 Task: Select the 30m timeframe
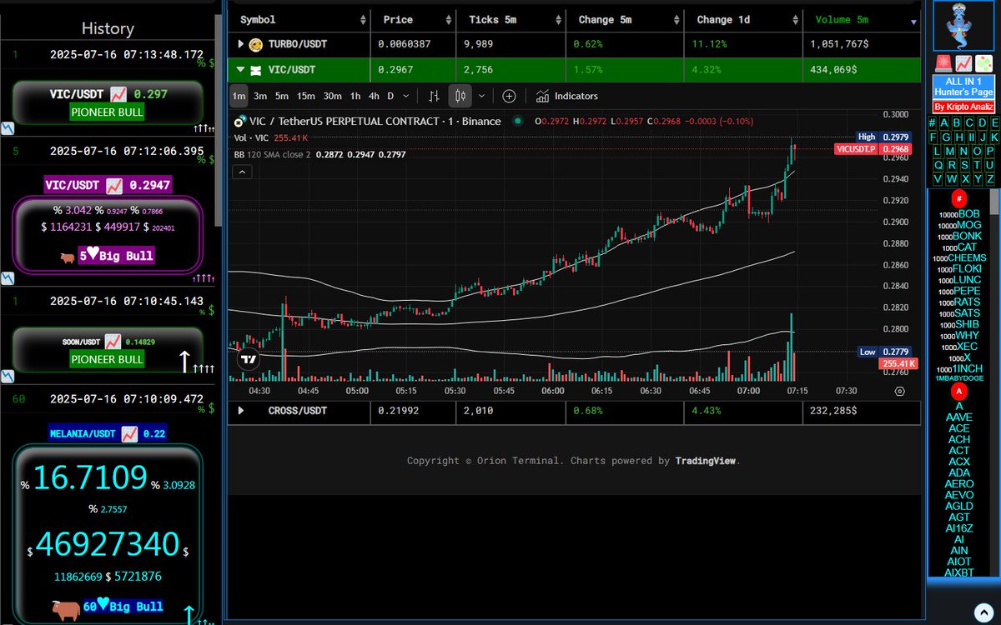pyautogui.click(x=333, y=96)
